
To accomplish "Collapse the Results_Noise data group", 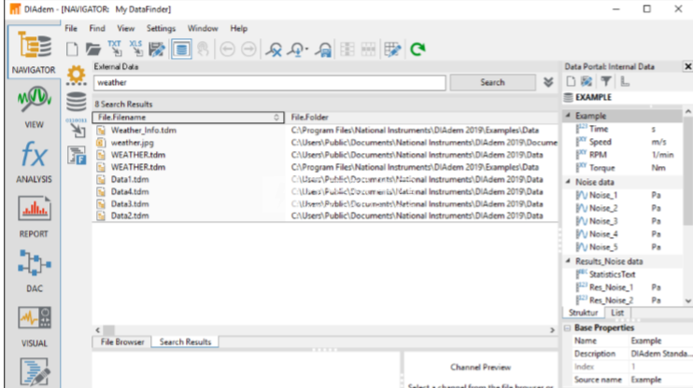I will [x=568, y=261].
